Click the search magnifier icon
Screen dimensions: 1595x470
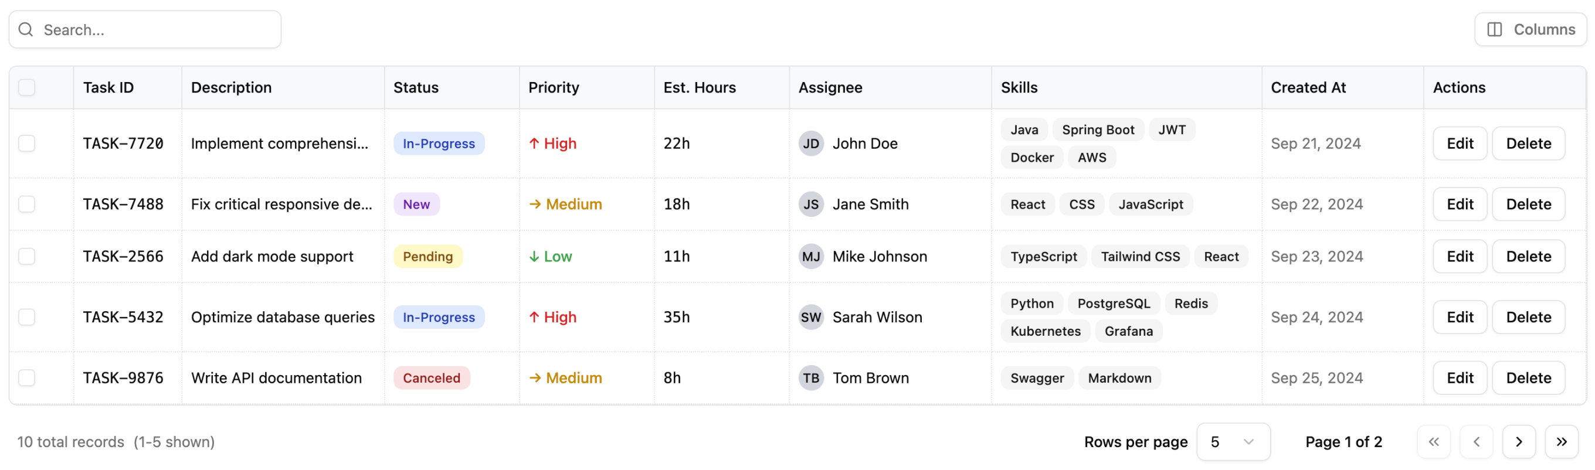25,29
